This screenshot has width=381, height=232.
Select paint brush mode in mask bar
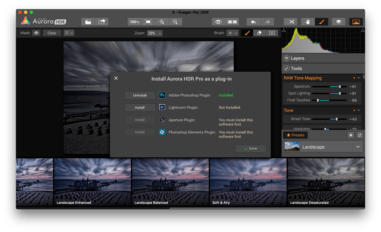click(247, 33)
